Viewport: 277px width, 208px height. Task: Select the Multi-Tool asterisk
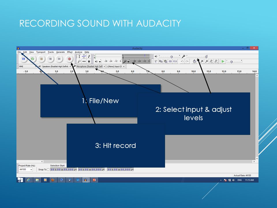[x=89, y=61]
